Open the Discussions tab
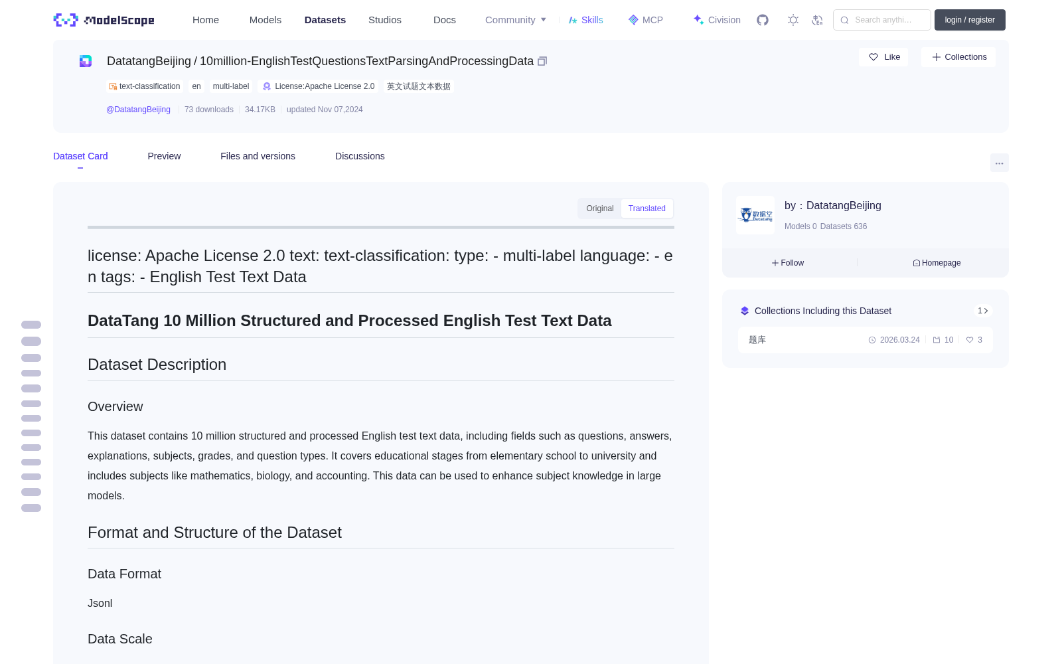This screenshot has width=1062, height=664. tap(360, 156)
